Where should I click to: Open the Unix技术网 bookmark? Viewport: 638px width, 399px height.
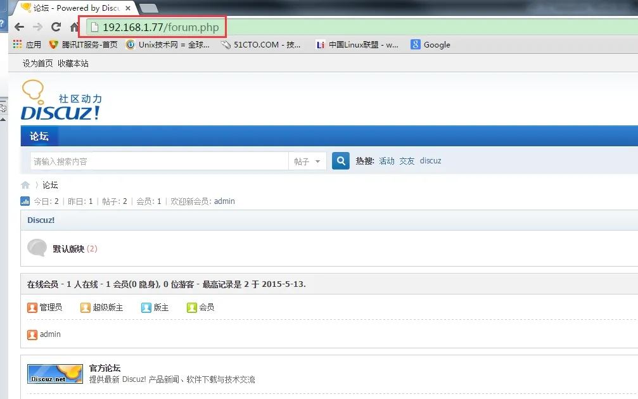[x=168, y=45]
